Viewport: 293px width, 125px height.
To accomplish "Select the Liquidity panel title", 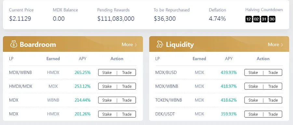I will click(x=180, y=45).
